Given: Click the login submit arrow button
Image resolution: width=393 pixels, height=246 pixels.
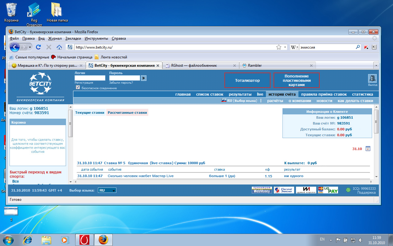Looking at the screenshot, I should [143, 78].
